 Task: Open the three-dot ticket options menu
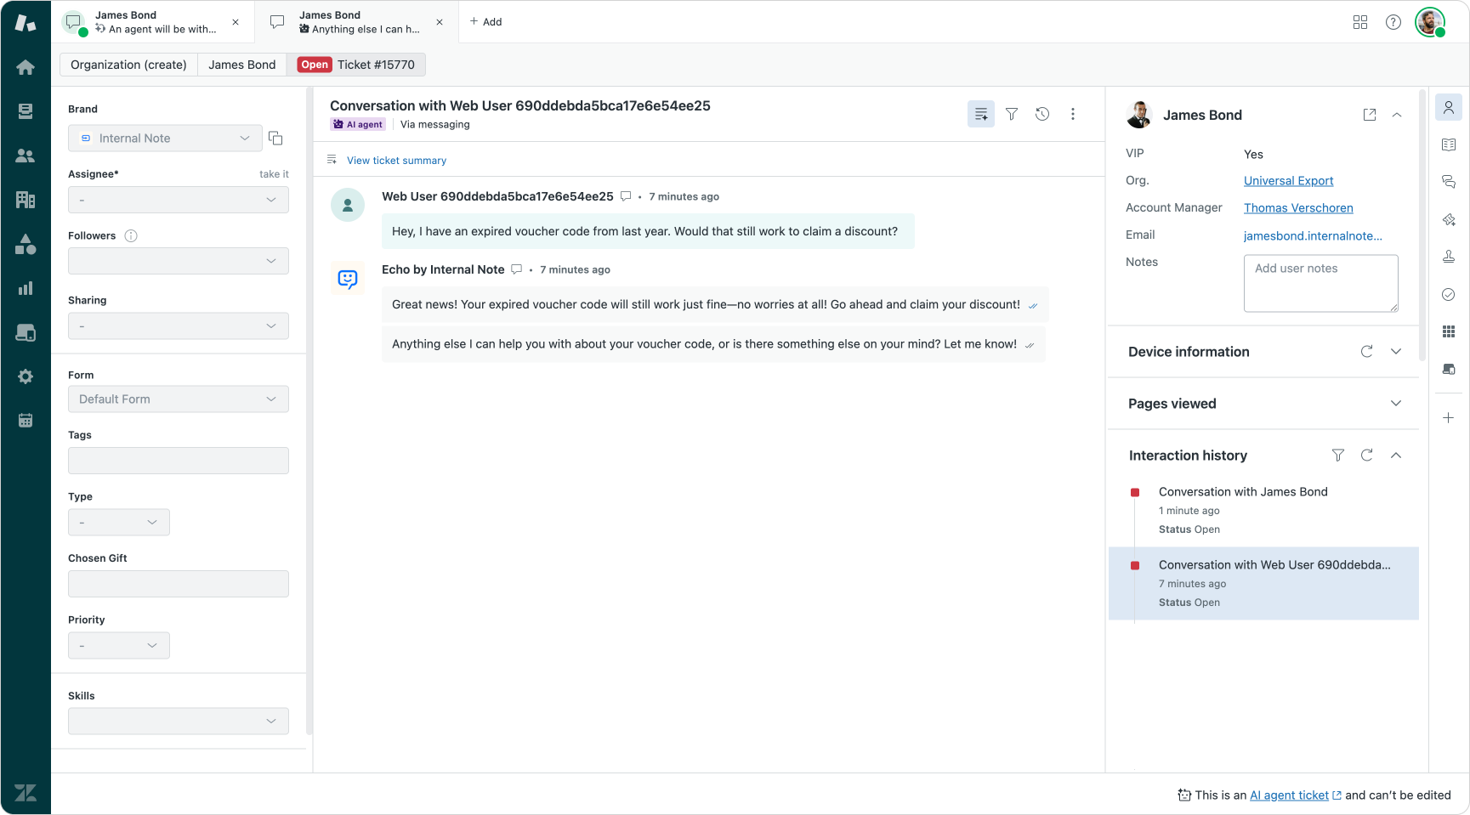[x=1073, y=114]
